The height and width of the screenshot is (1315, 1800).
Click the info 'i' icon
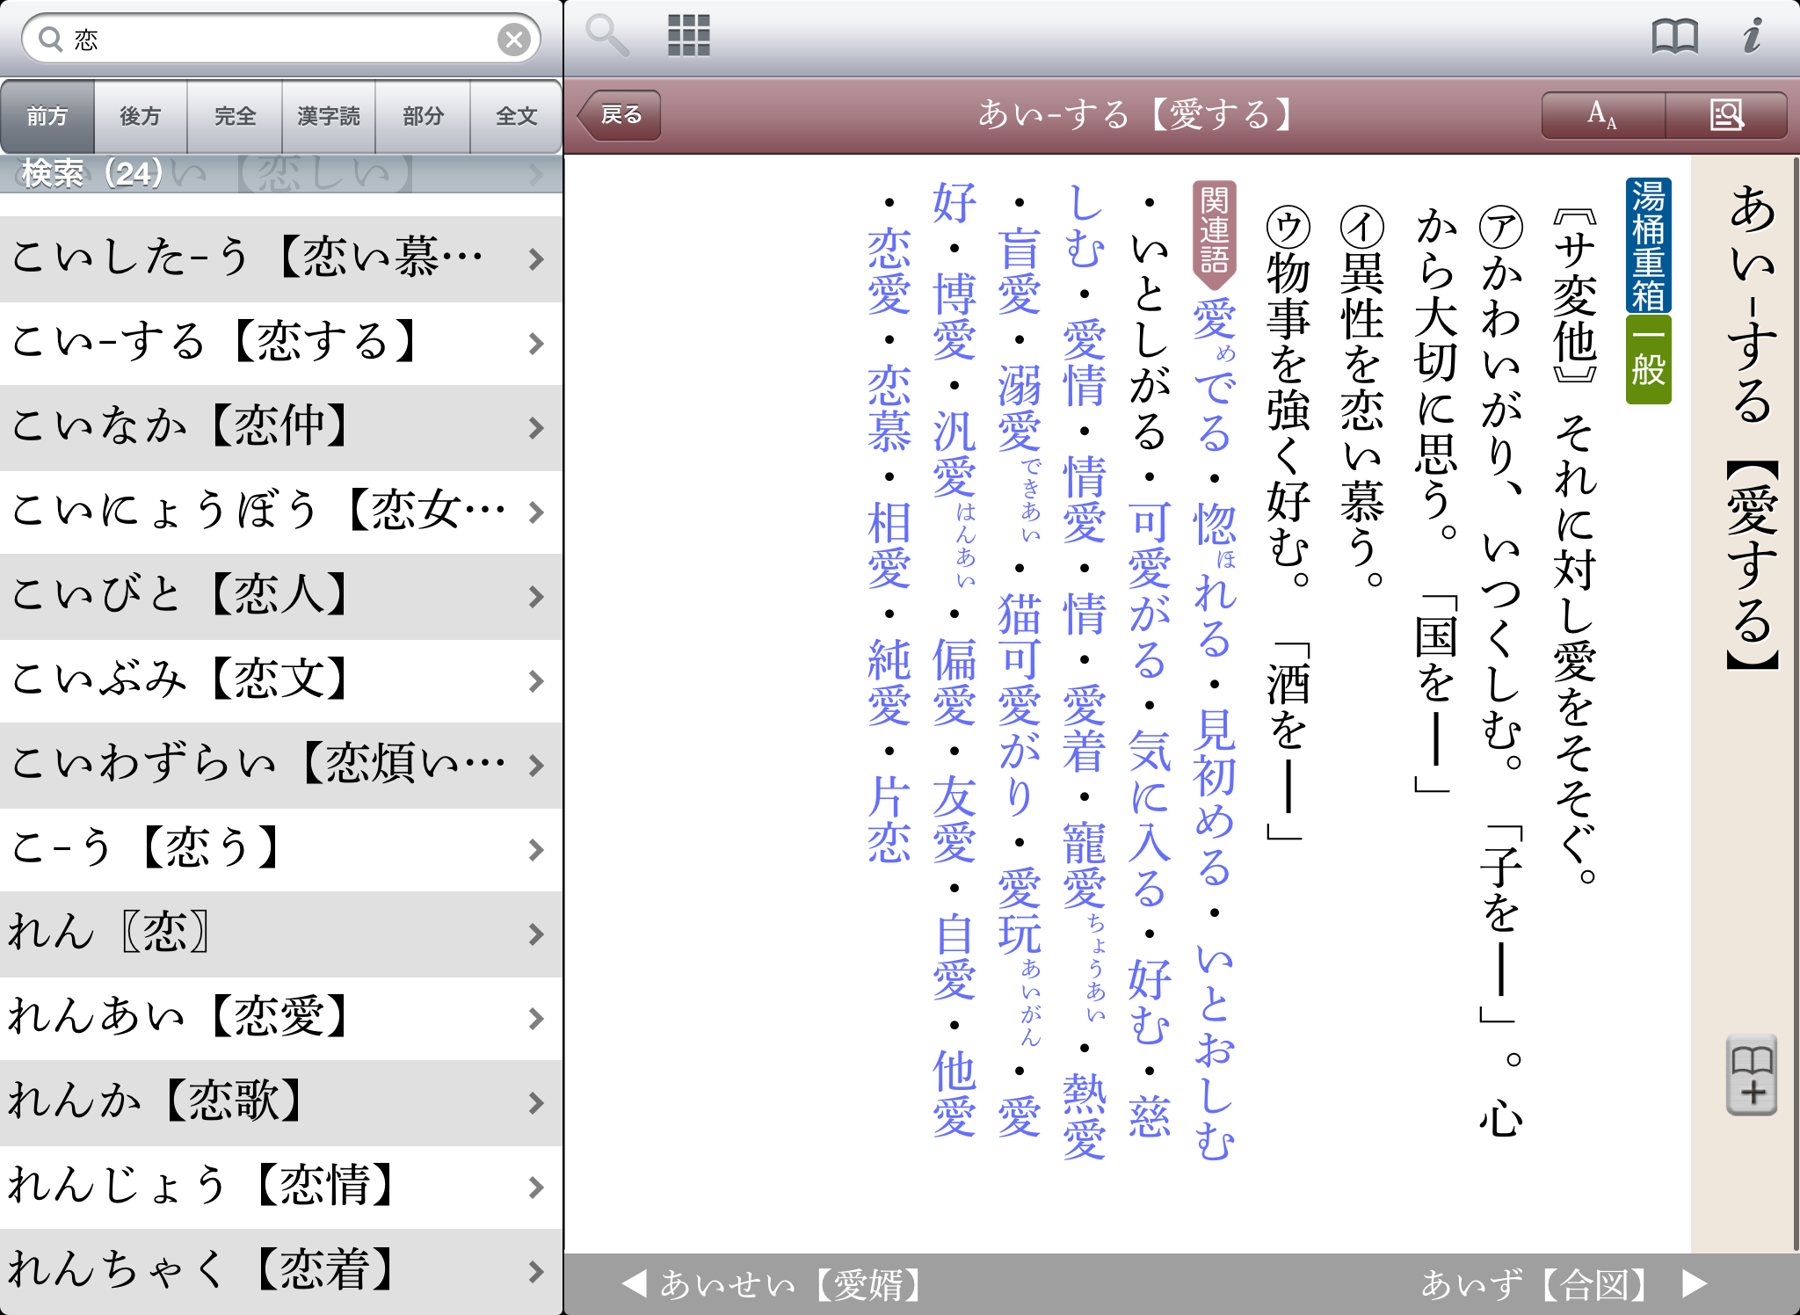click(1753, 36)
